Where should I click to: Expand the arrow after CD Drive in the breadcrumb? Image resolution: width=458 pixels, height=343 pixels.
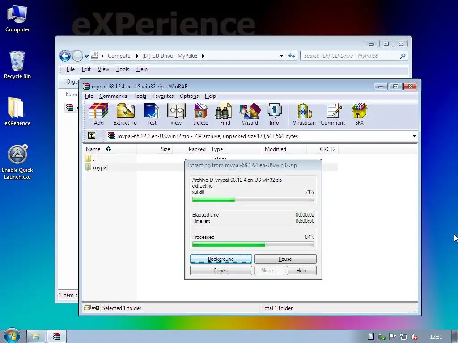point(203,56)
